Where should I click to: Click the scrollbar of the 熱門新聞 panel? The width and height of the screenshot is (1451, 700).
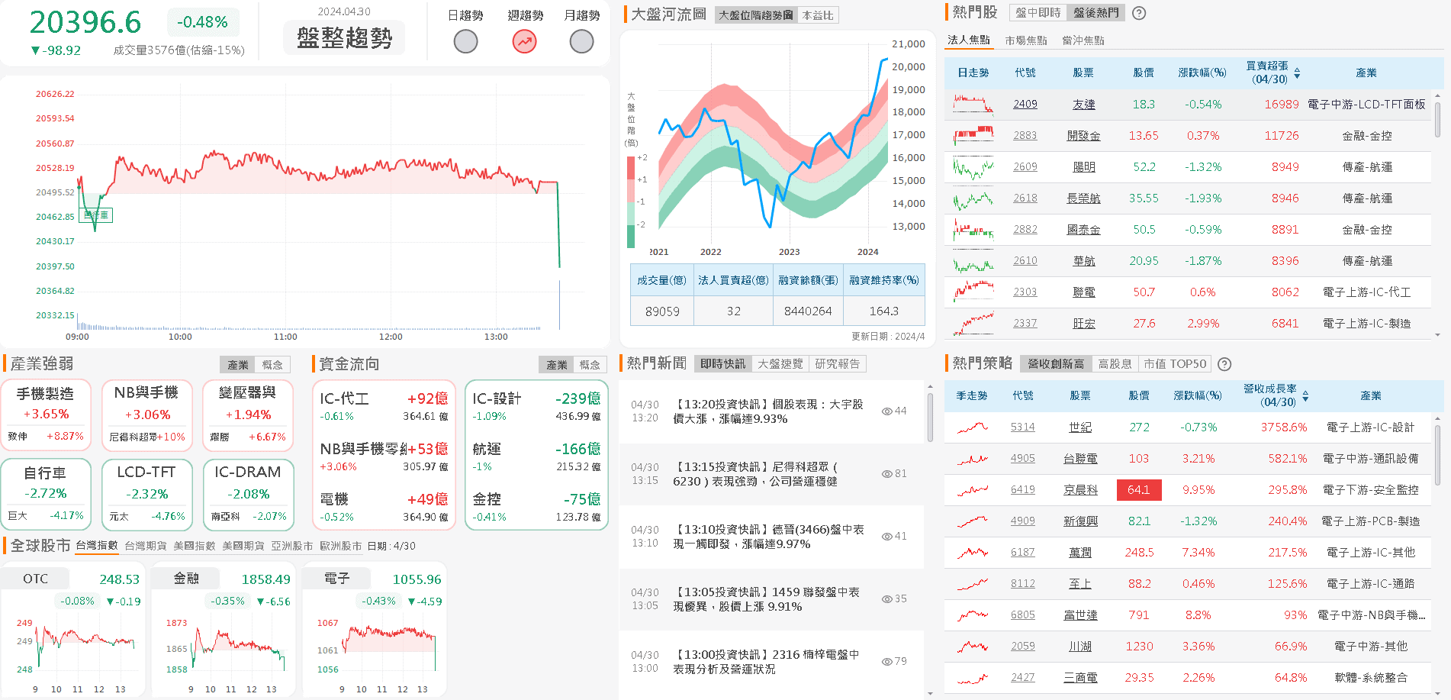pos(928,412)
